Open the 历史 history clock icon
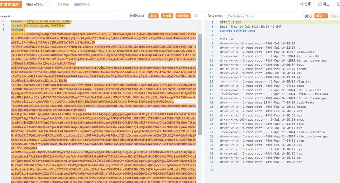This screenshot has height=183, width=340. [60, 4]
